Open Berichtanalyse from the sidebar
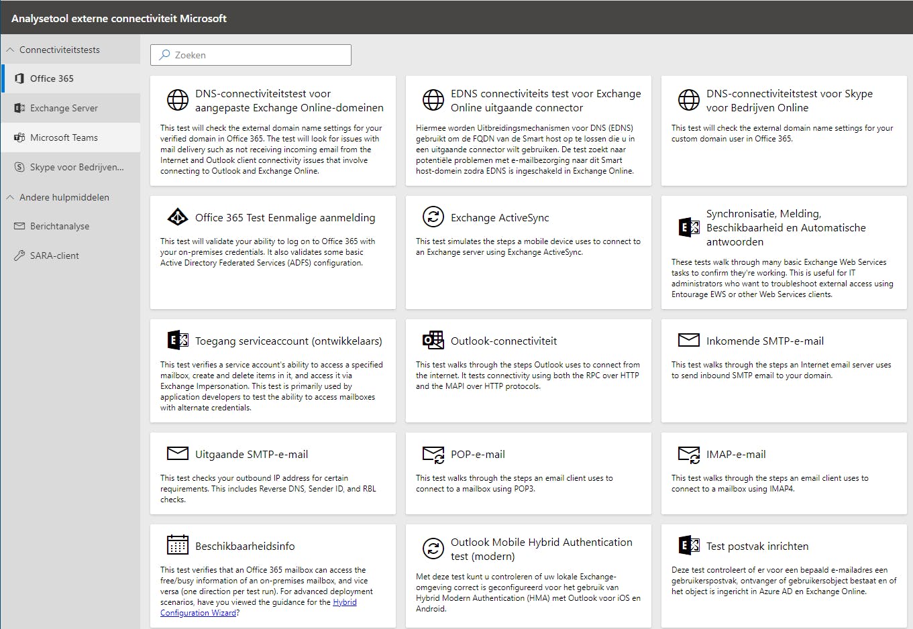913x629 pixels. pyautogui.click(x=70, y=226)
